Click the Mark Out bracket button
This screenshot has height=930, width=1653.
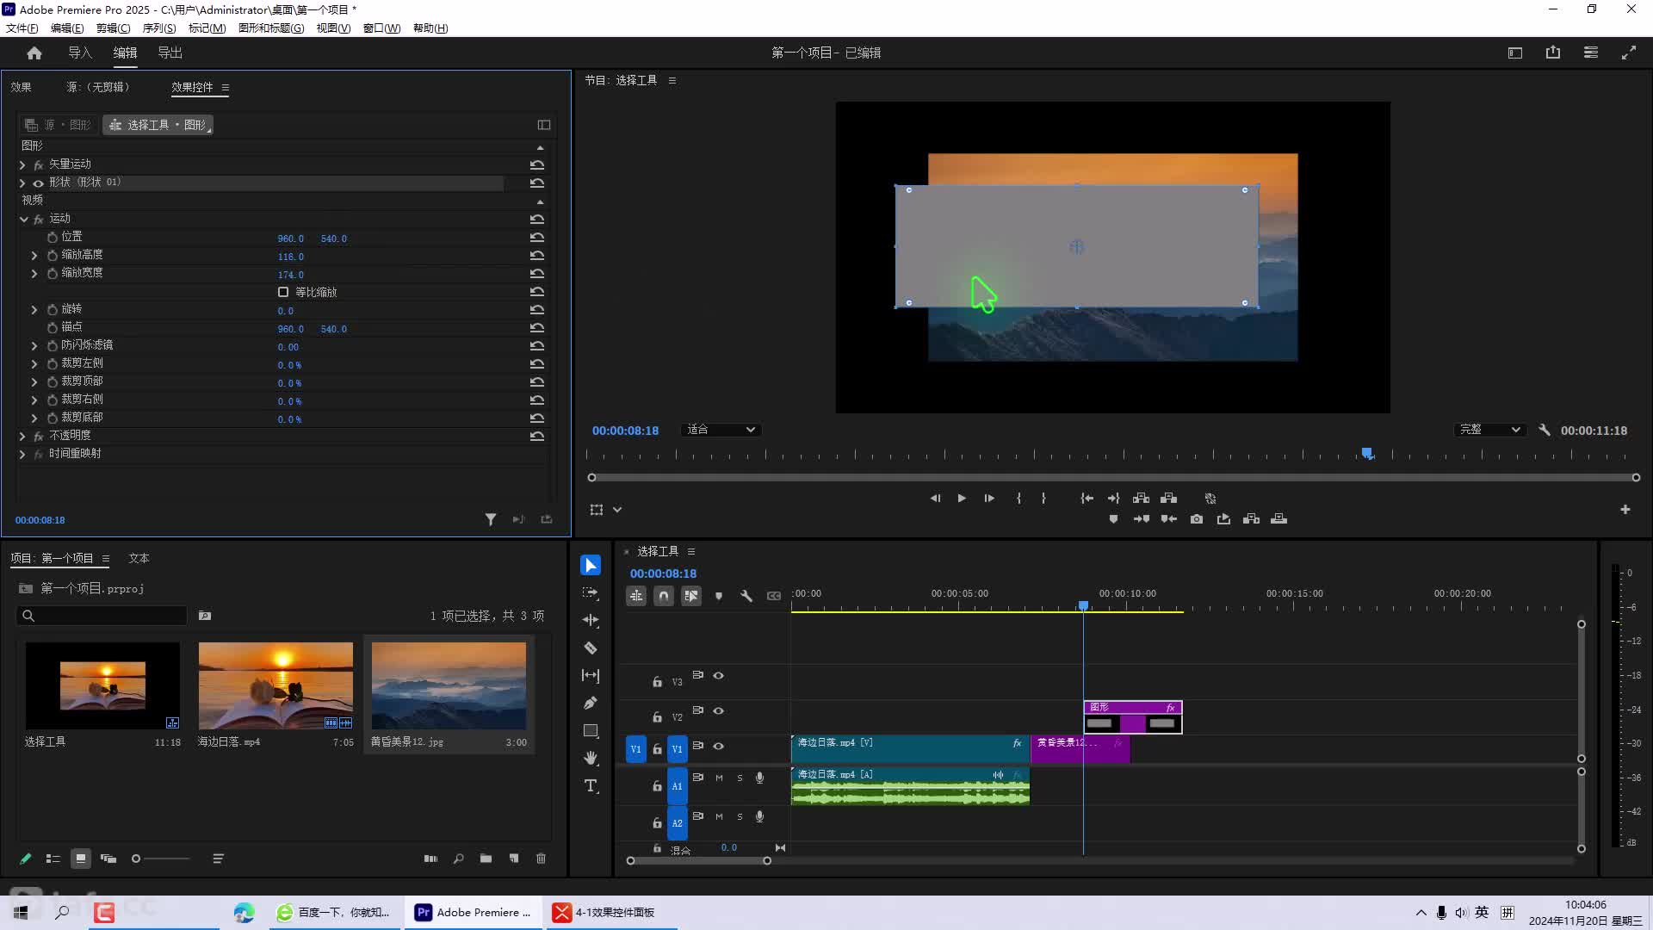coord(1043,499)
